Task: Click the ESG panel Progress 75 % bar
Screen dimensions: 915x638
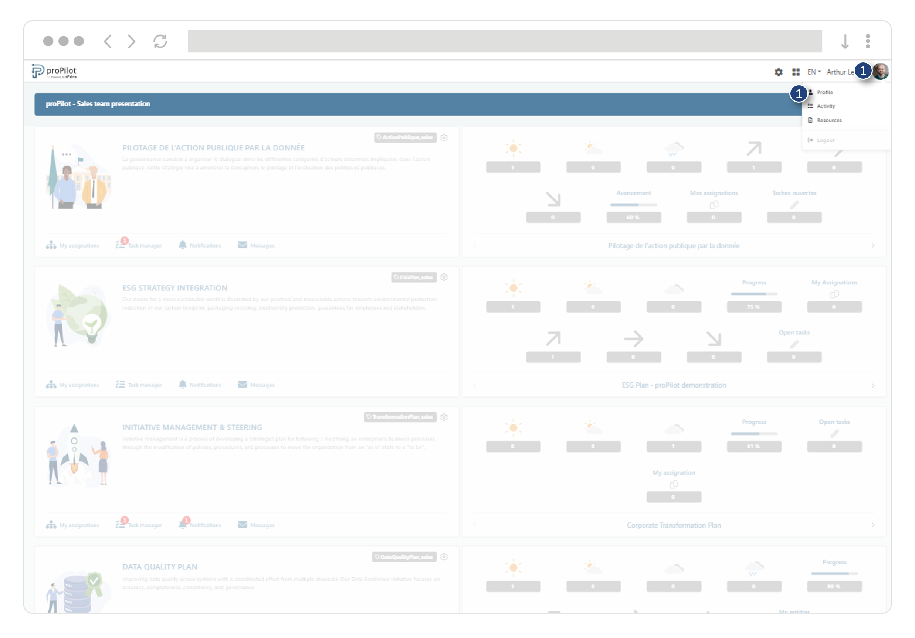Action: (754, 294)
